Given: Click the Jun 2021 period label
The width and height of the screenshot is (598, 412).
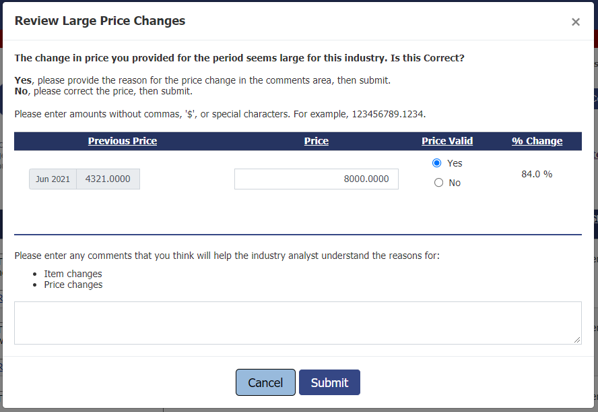Looking at the screenshot, I should pos(53,179).
